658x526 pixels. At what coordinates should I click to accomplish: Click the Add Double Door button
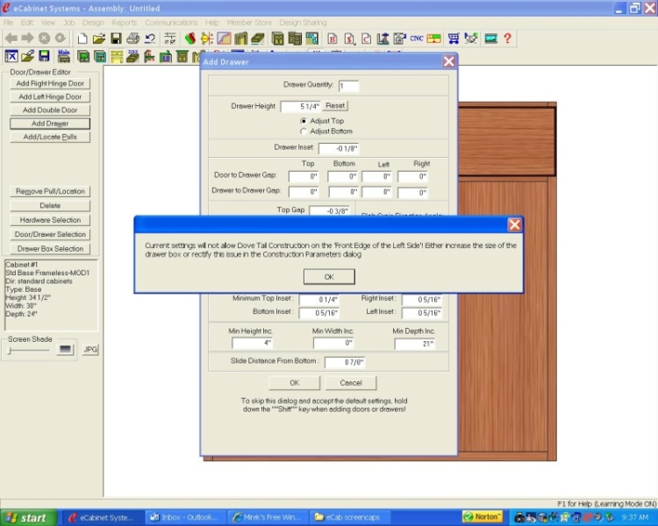(x=50, y=110)
